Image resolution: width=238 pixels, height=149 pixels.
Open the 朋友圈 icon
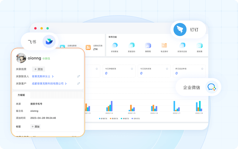coord(199,46)
